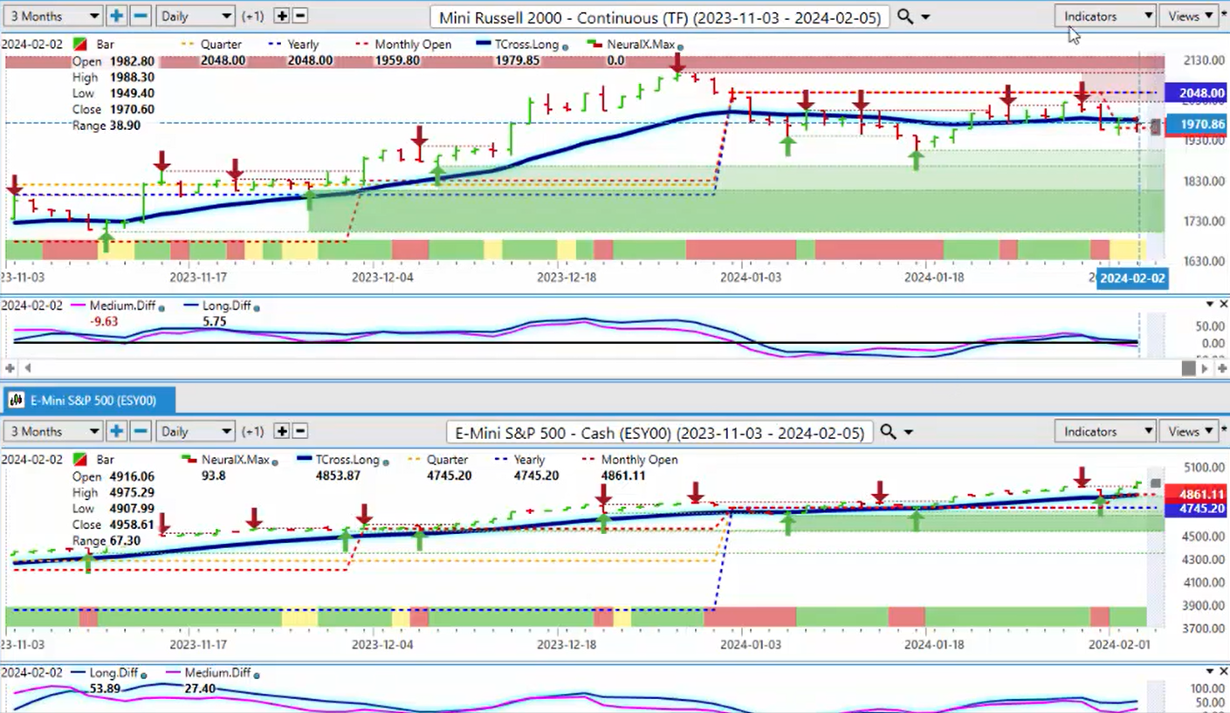Open NeuralX.Max settings dot in S&P 500 legend
The width and height of the screenshot is (1230, 713).
coord(275,461)
